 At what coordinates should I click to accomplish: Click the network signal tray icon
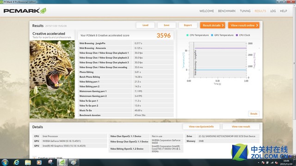(272, 162)
